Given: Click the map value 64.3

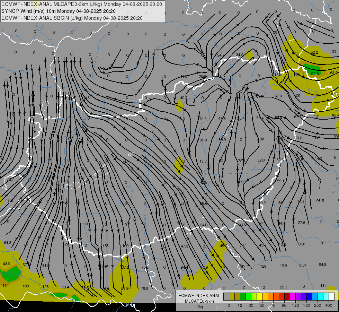Looking at the screenshot, I should [x=8, y=243].
